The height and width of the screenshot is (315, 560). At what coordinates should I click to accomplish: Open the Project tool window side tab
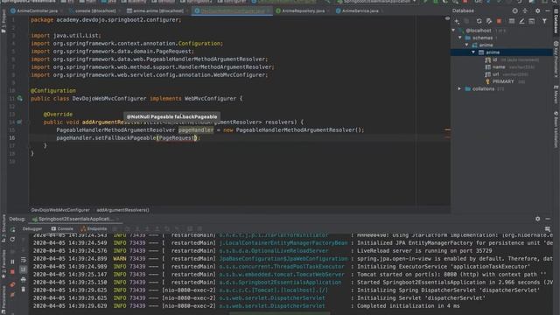(3, 21)
